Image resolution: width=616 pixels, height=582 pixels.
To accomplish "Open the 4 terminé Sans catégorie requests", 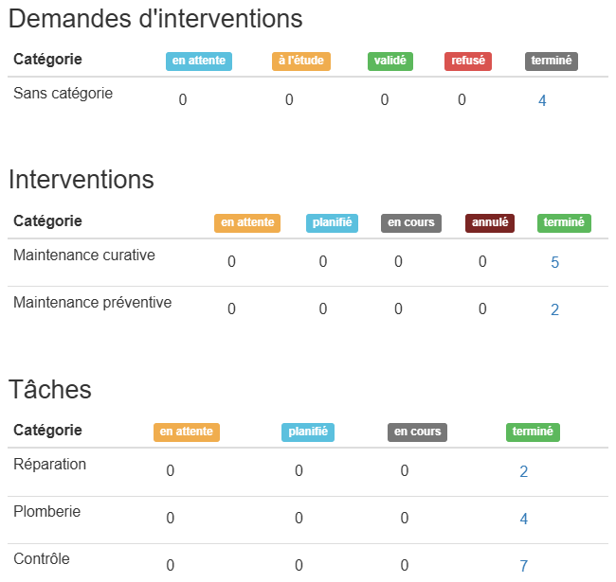I will point(542,100).
